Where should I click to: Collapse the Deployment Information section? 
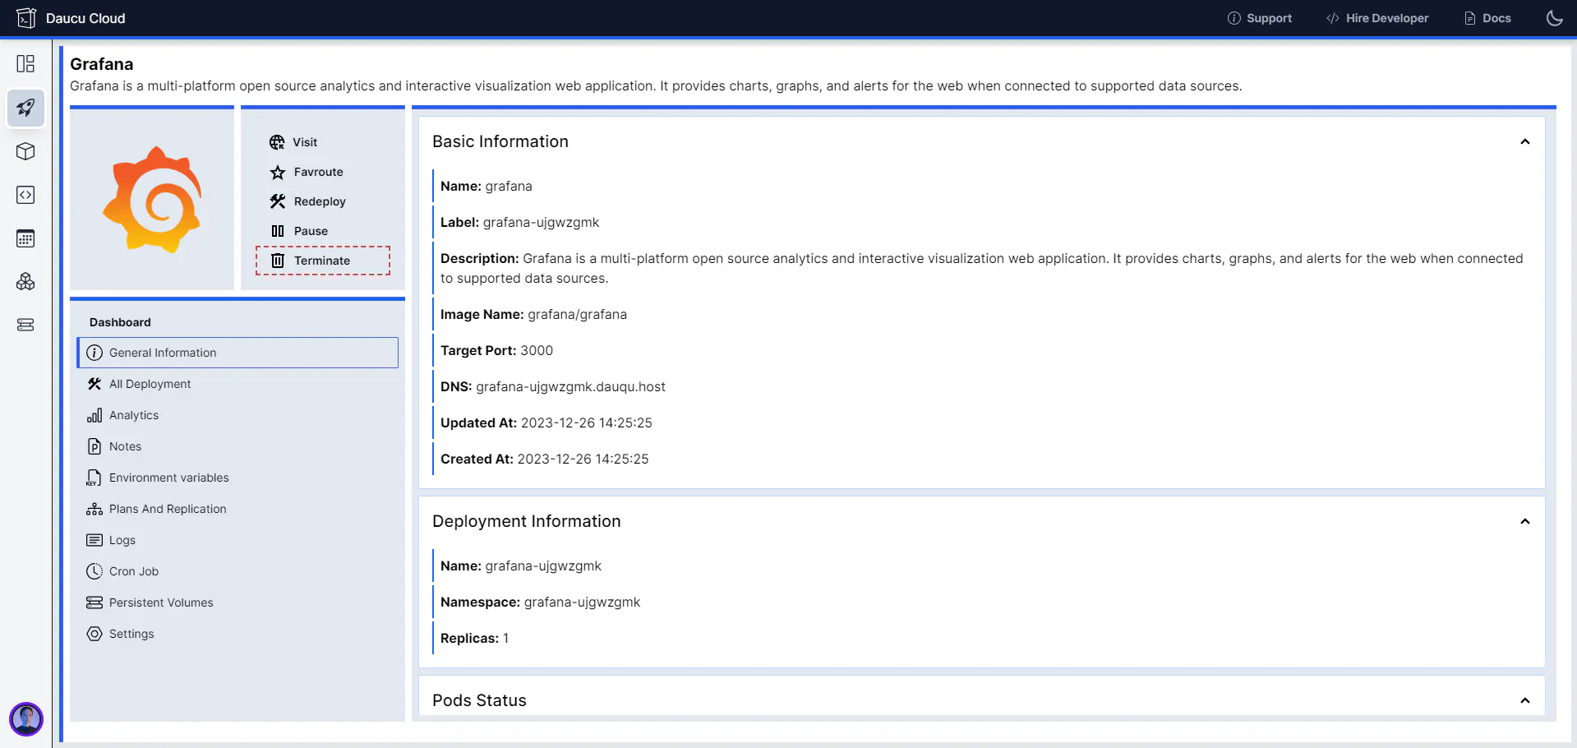point(1524,521)
